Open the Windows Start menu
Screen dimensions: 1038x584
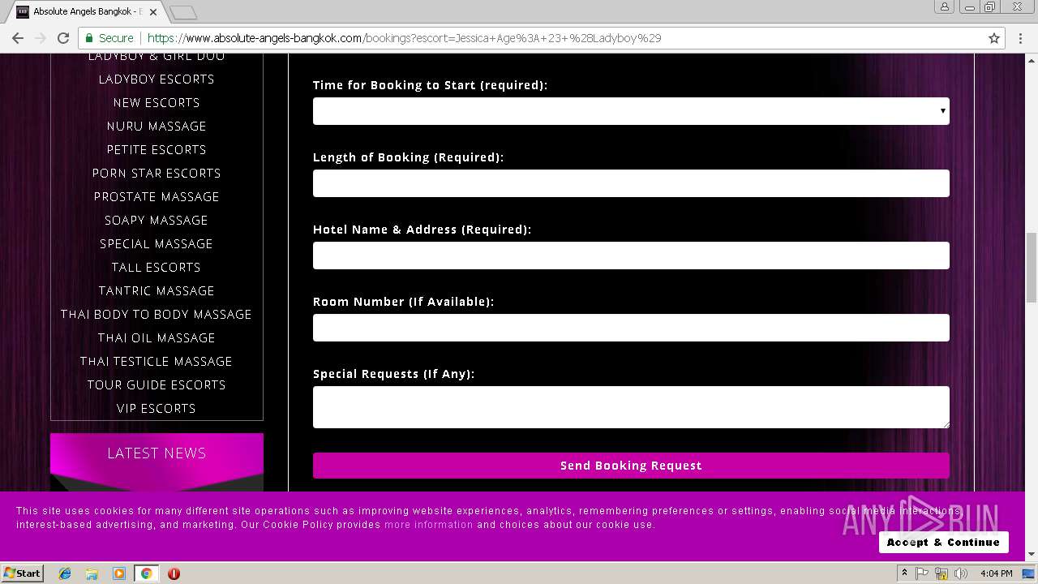tap(22, 573)
